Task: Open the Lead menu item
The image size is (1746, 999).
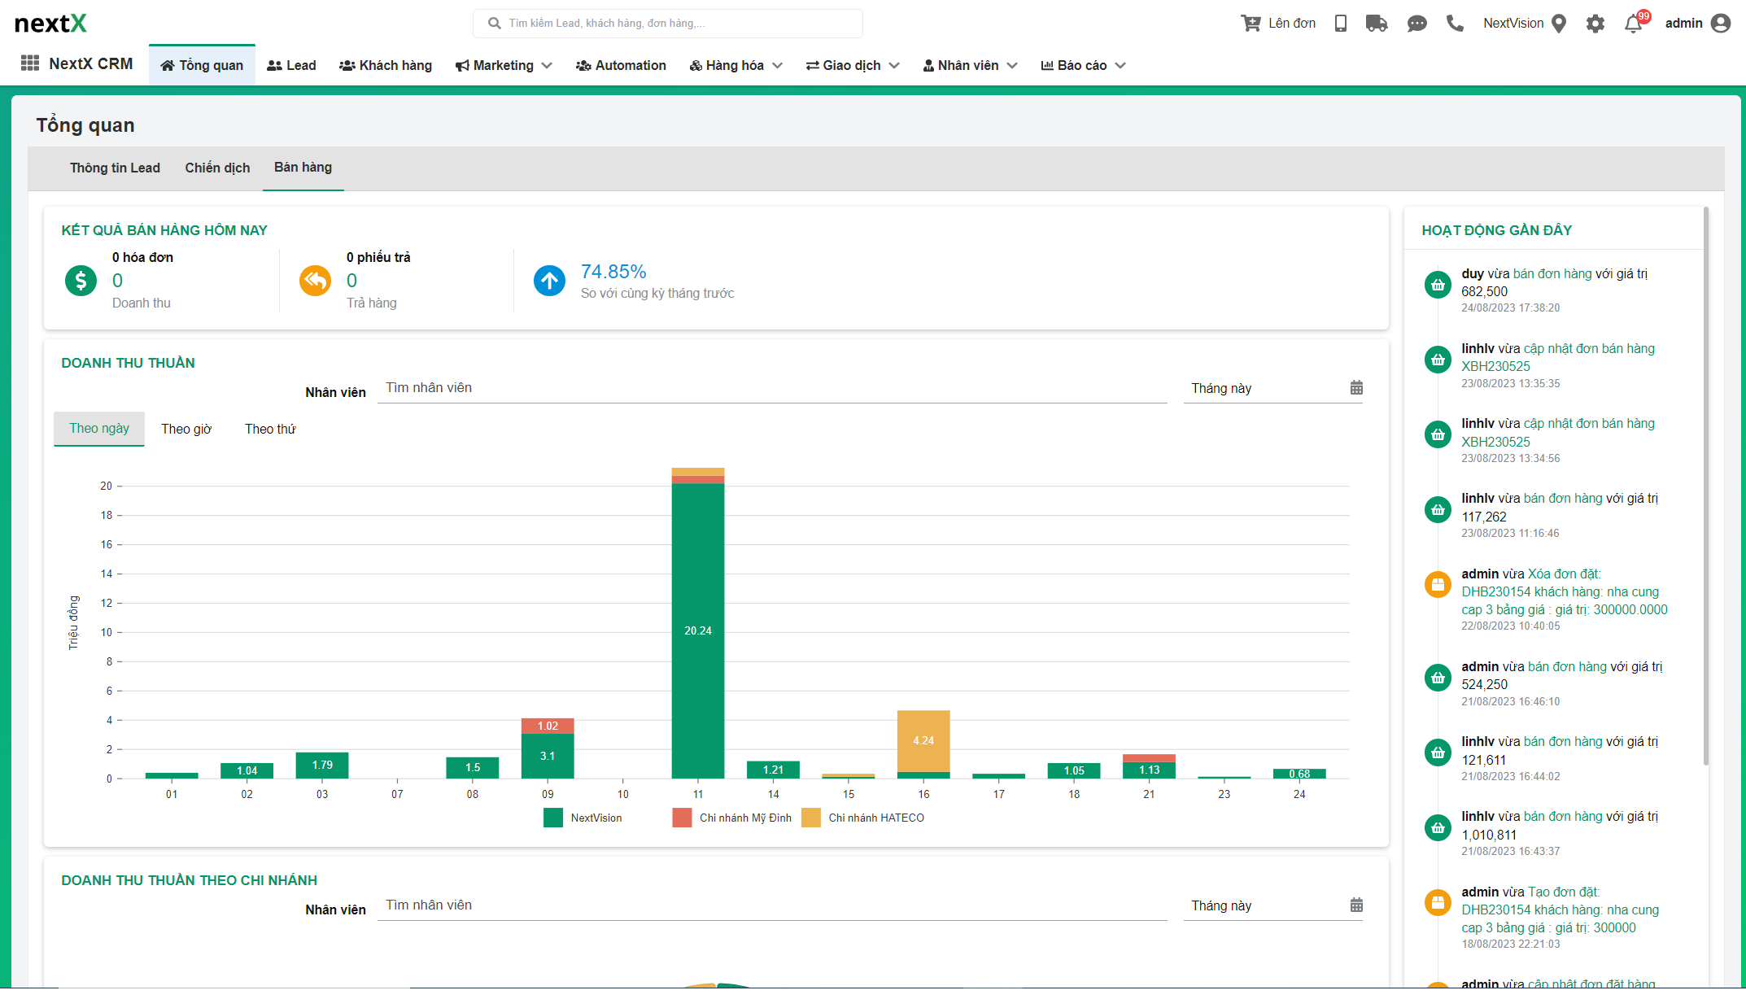Action: (291, 65)
